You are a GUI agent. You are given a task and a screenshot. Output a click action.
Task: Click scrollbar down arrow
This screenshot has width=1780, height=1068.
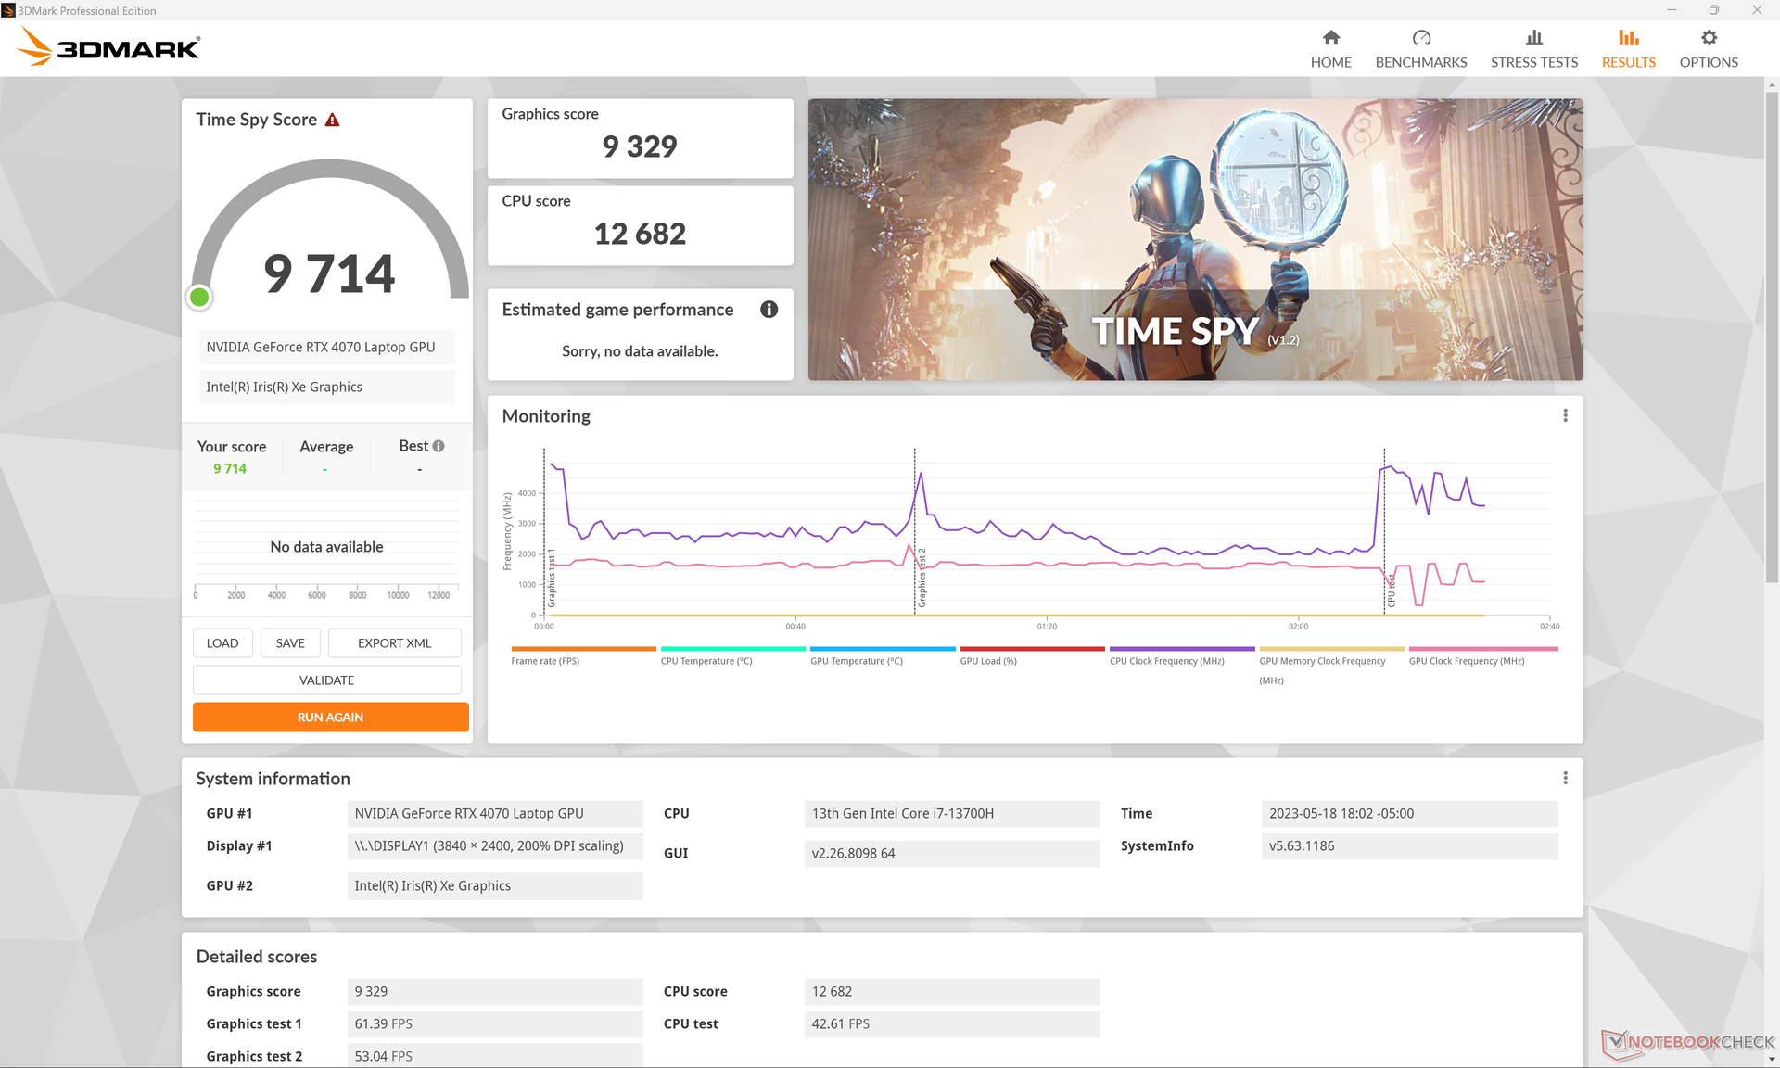coord(1772,1059)
